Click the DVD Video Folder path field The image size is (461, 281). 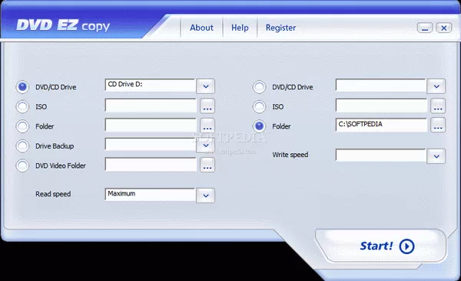click(x=151, y=164)
